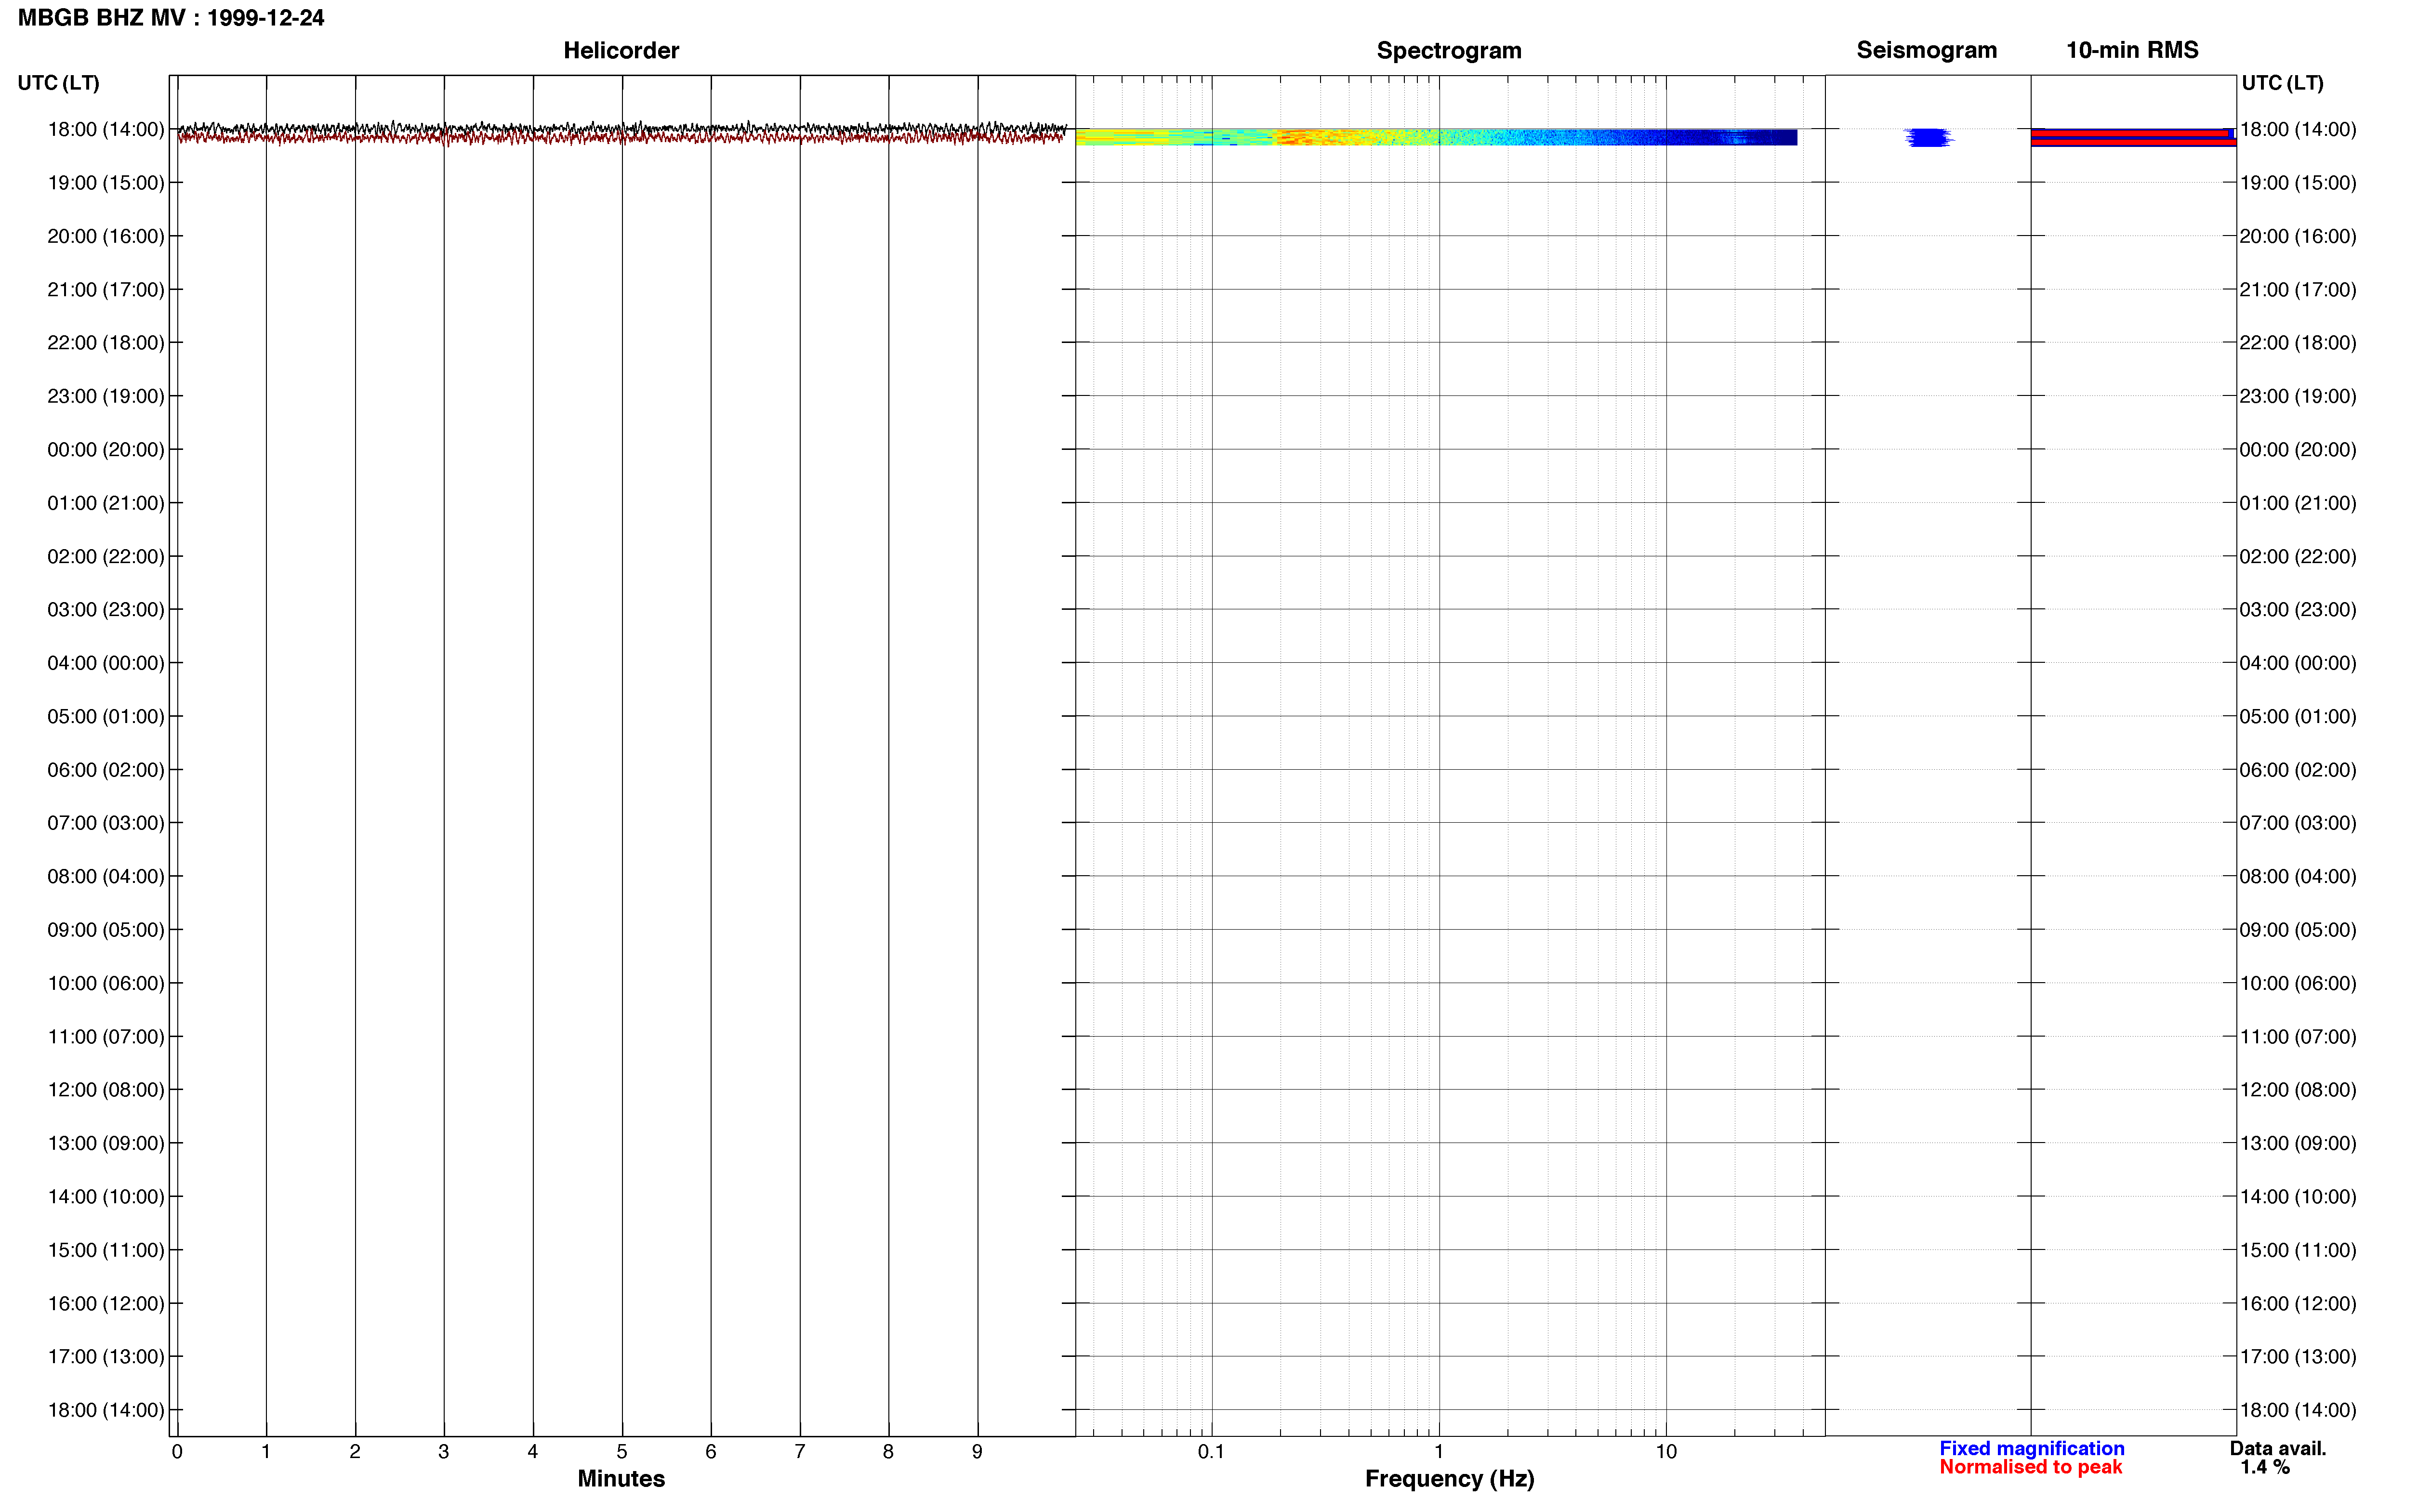
Task: Click "03:00 (23:00)" on the left time axis
Action: 106,610
